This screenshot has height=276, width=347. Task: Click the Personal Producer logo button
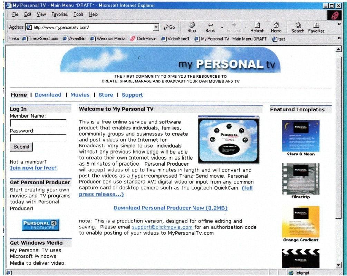40,225
